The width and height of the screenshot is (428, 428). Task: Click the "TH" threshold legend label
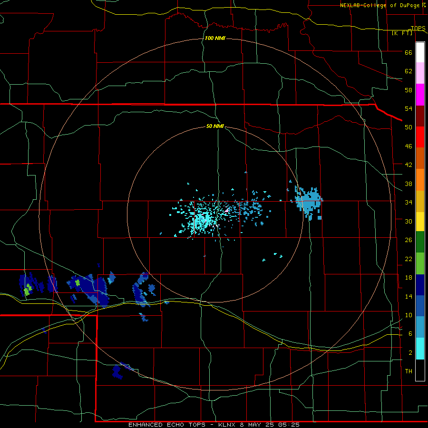click(409, 371)
